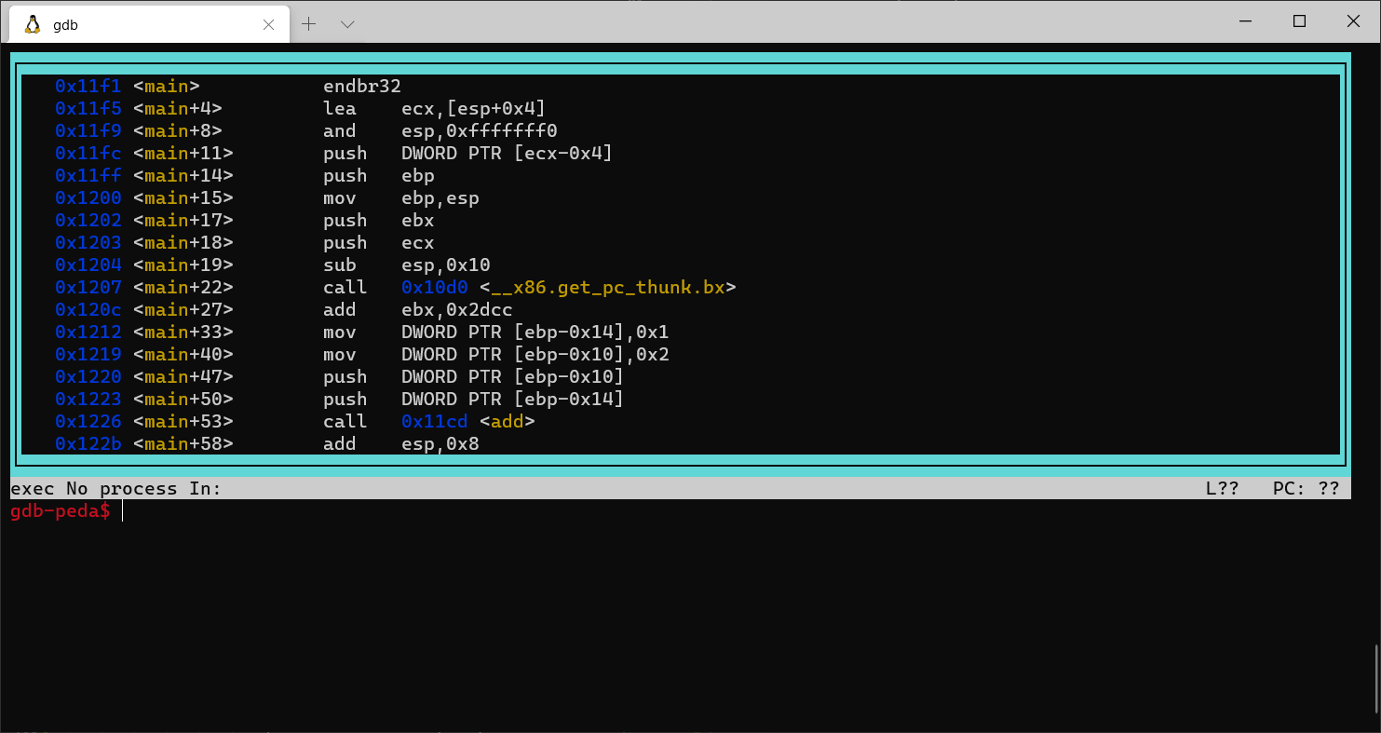Click address 0x1212 at main+33
This screenshot has height=733, width=1381.
pyautogui.click(x=88, y=332)
